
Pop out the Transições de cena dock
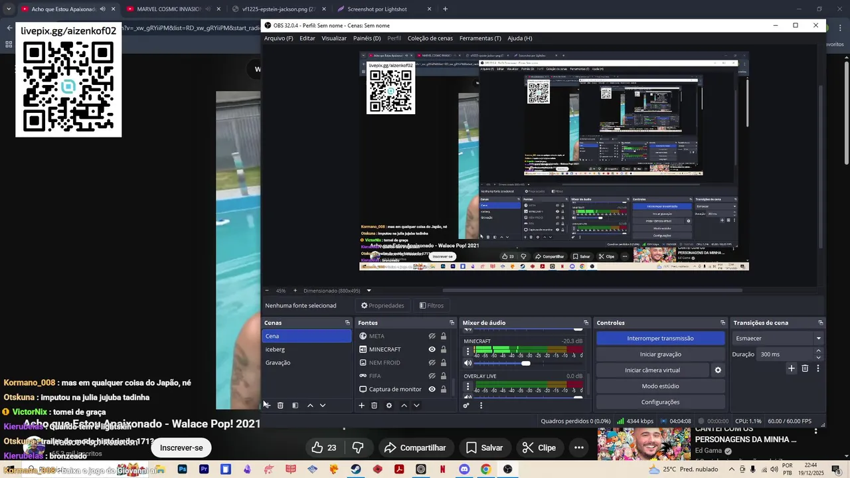(x=821, y=323)
